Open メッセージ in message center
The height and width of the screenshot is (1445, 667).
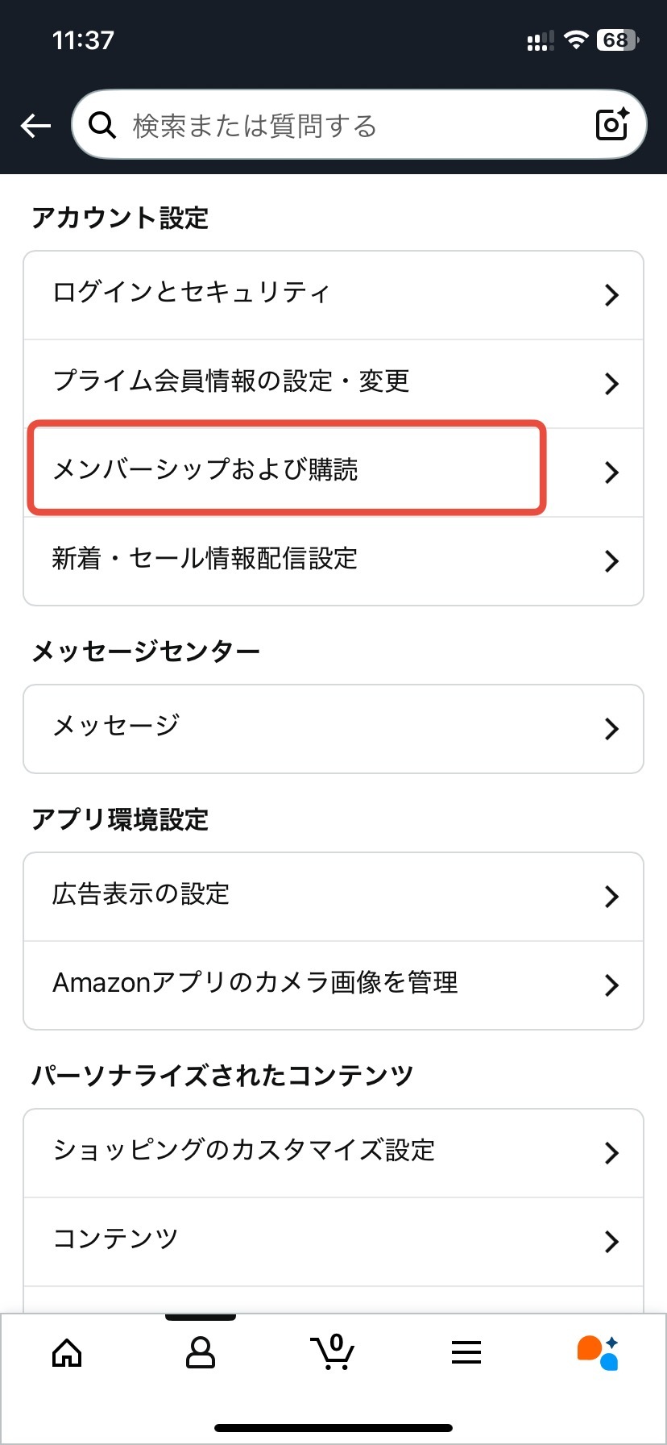(117, 727)
